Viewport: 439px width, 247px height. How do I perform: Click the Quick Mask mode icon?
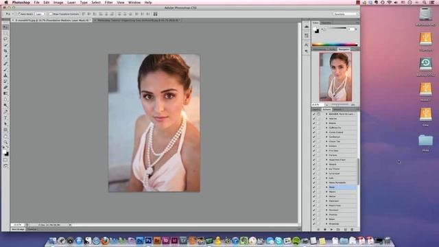click(x=5, y=160)
